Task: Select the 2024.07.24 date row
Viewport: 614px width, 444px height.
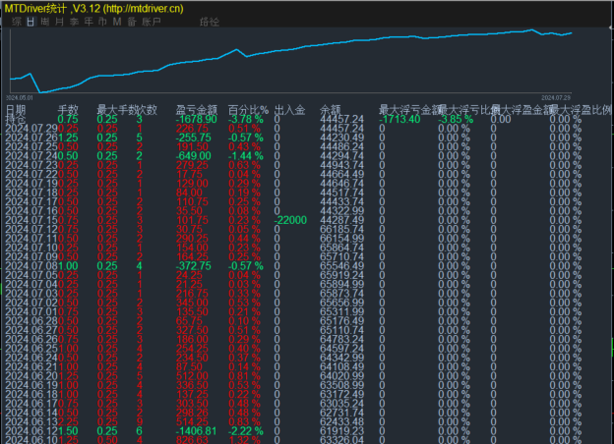Action: pos(31,156)
